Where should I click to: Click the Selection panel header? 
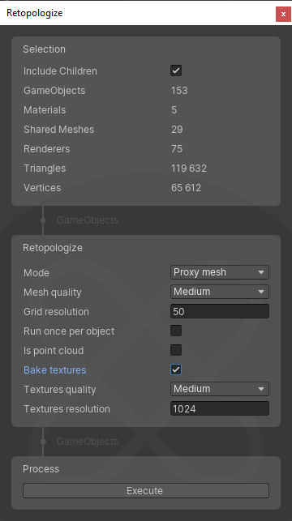44,49
